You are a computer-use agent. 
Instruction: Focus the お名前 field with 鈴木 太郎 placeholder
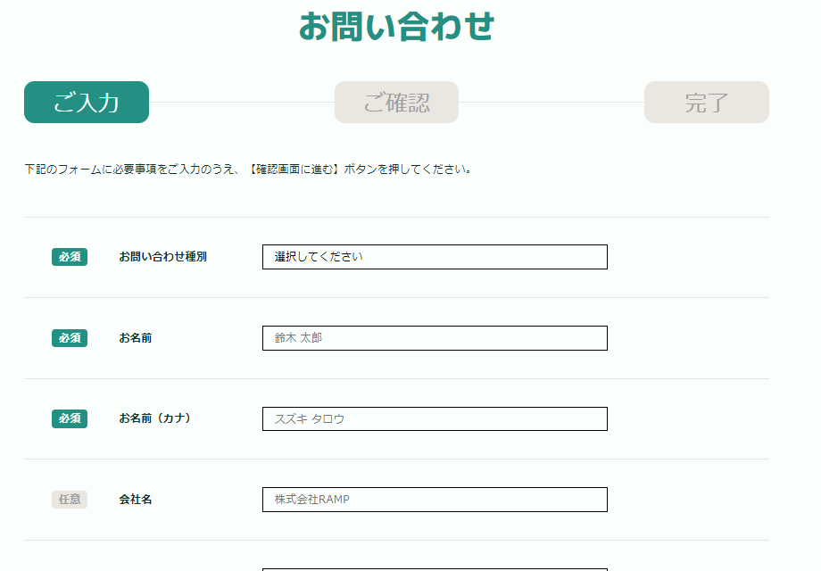pyautogui.click(x=435, y=338)
